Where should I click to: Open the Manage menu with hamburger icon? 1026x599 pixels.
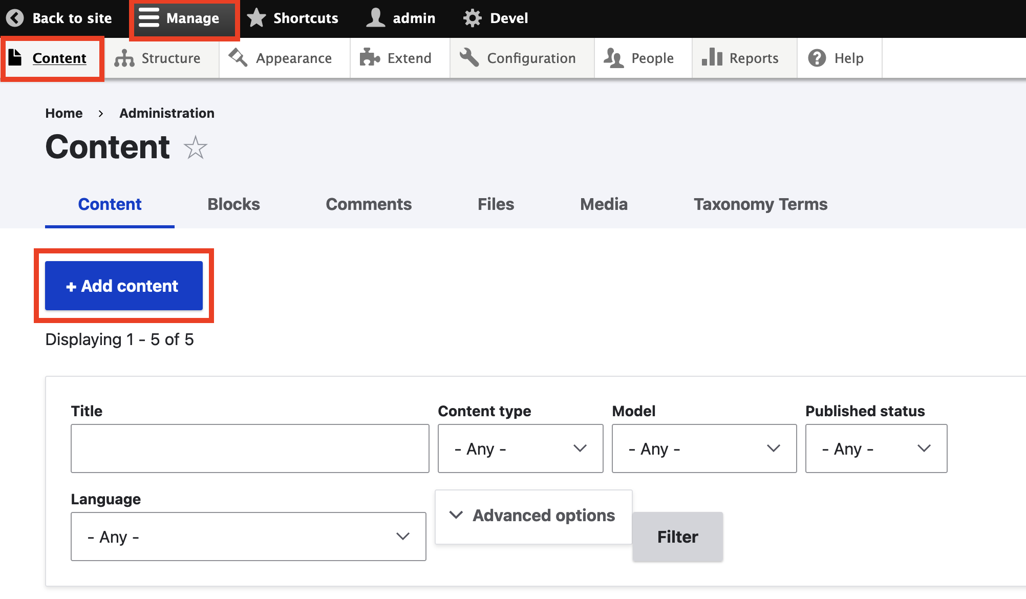pos(149,17)
